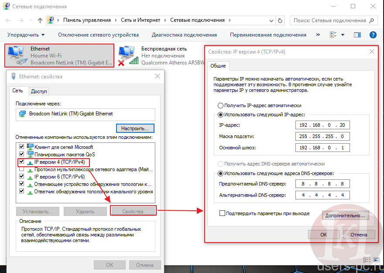The height and width of the screenshot is (273, 384).
Task: Open the view options dropdown arrow
Action: pos(343,35)
